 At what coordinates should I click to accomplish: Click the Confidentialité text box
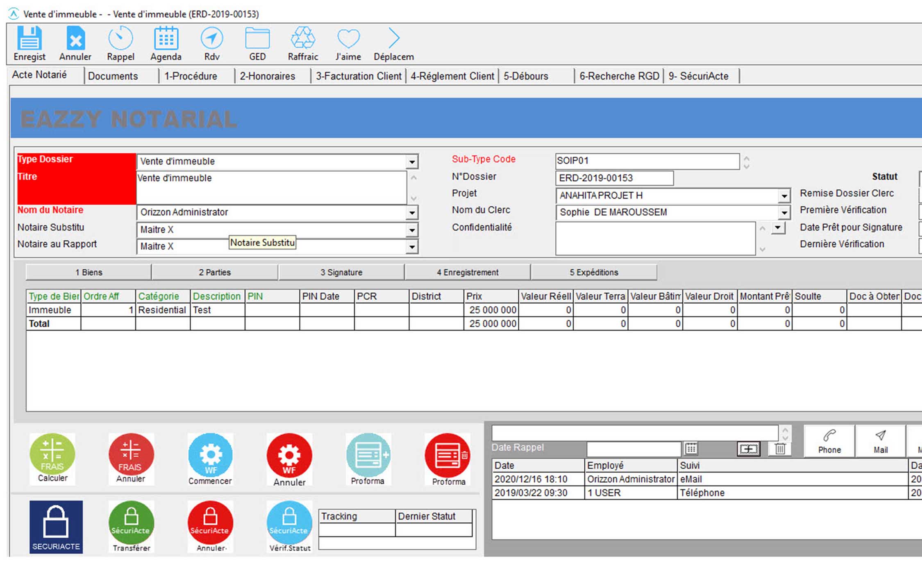(x=656, y=239)
